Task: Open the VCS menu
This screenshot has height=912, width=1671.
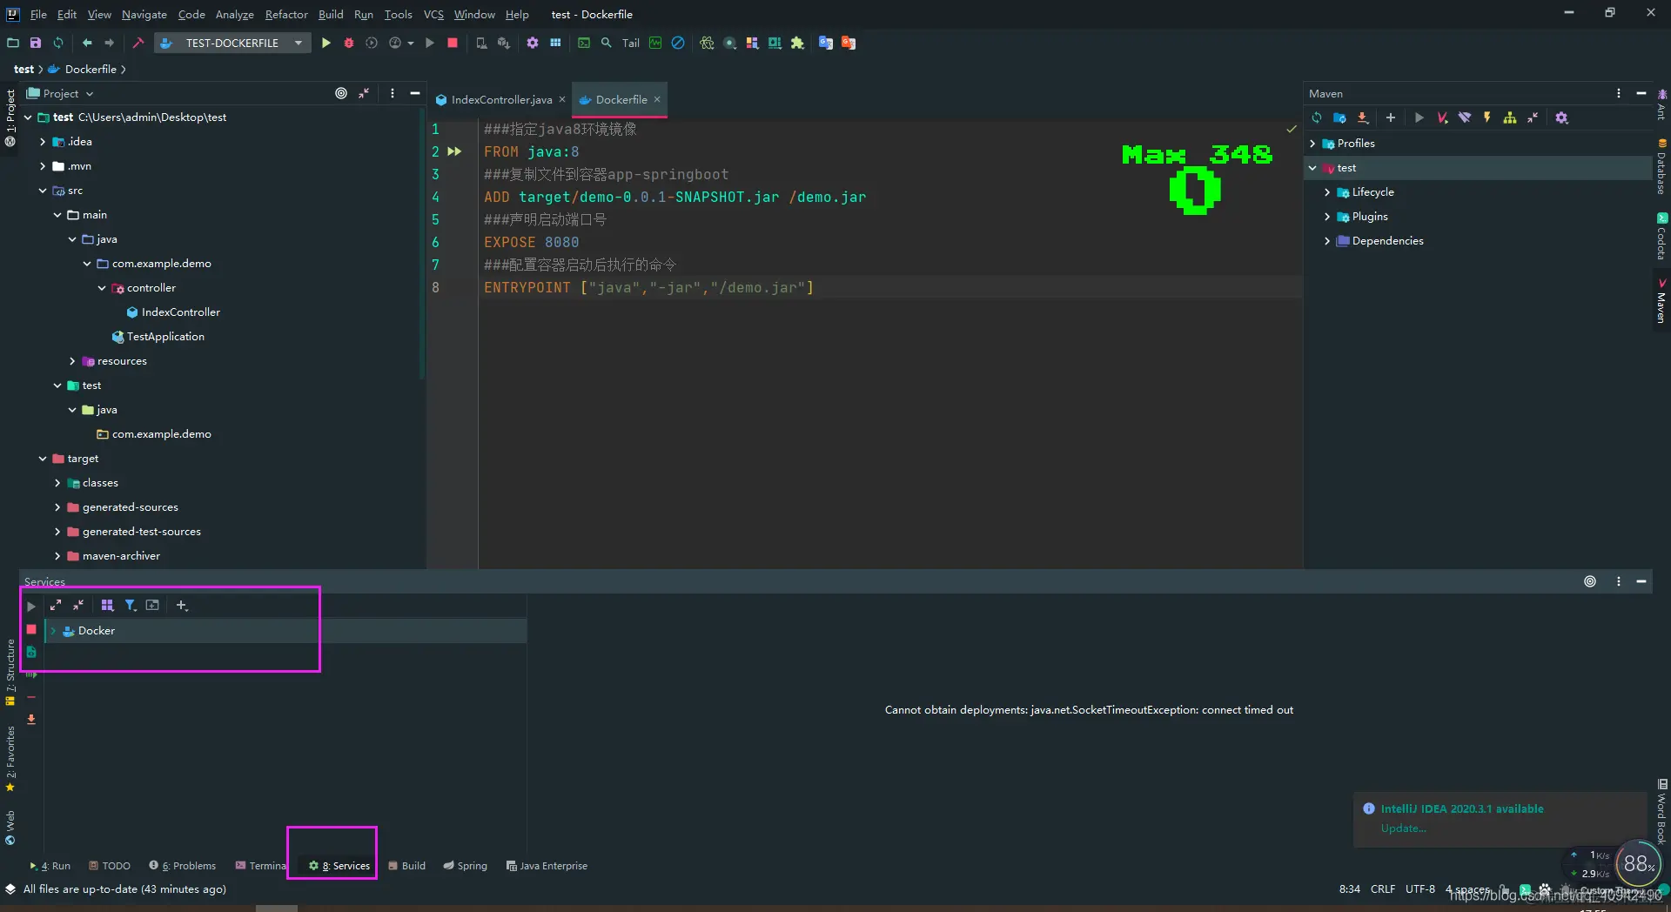Action: [433, 14]
